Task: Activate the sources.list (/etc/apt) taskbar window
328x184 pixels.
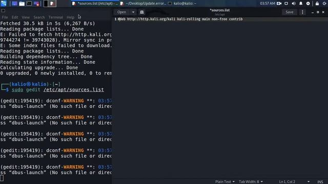Action: point(95,4)
